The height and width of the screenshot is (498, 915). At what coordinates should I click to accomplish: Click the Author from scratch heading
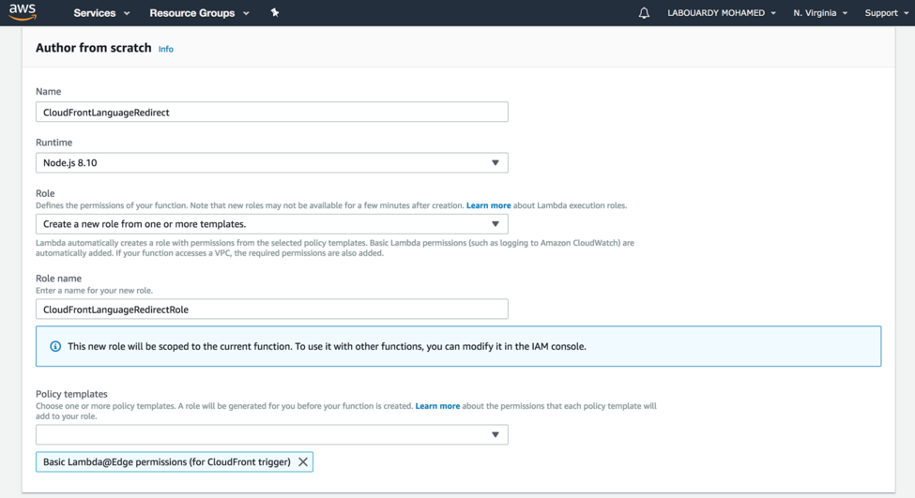[x=93, y=48]
